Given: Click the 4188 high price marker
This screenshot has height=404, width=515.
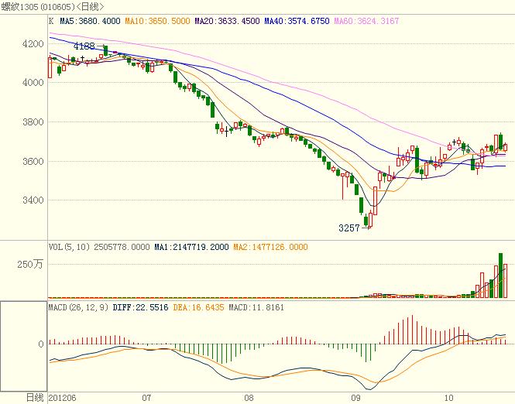Looking at the screenshot, I should point(84,46).
